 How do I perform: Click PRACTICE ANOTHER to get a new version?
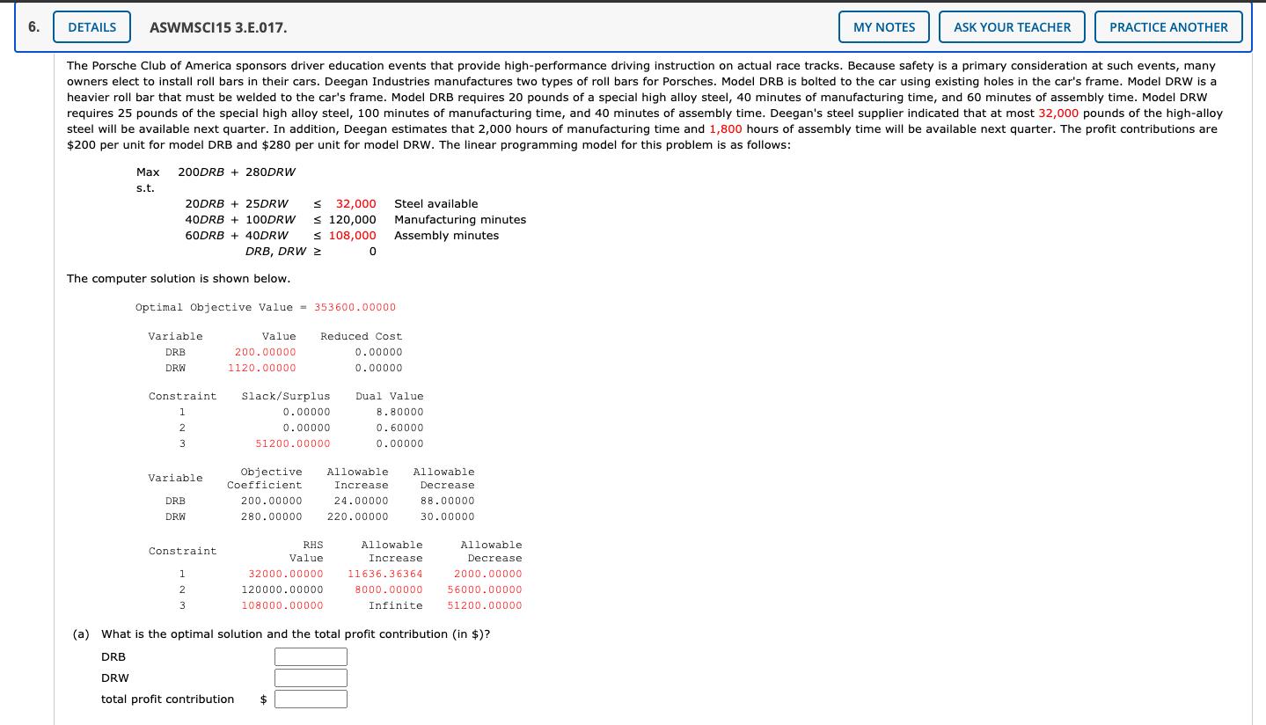click(x=1168, y=26)
